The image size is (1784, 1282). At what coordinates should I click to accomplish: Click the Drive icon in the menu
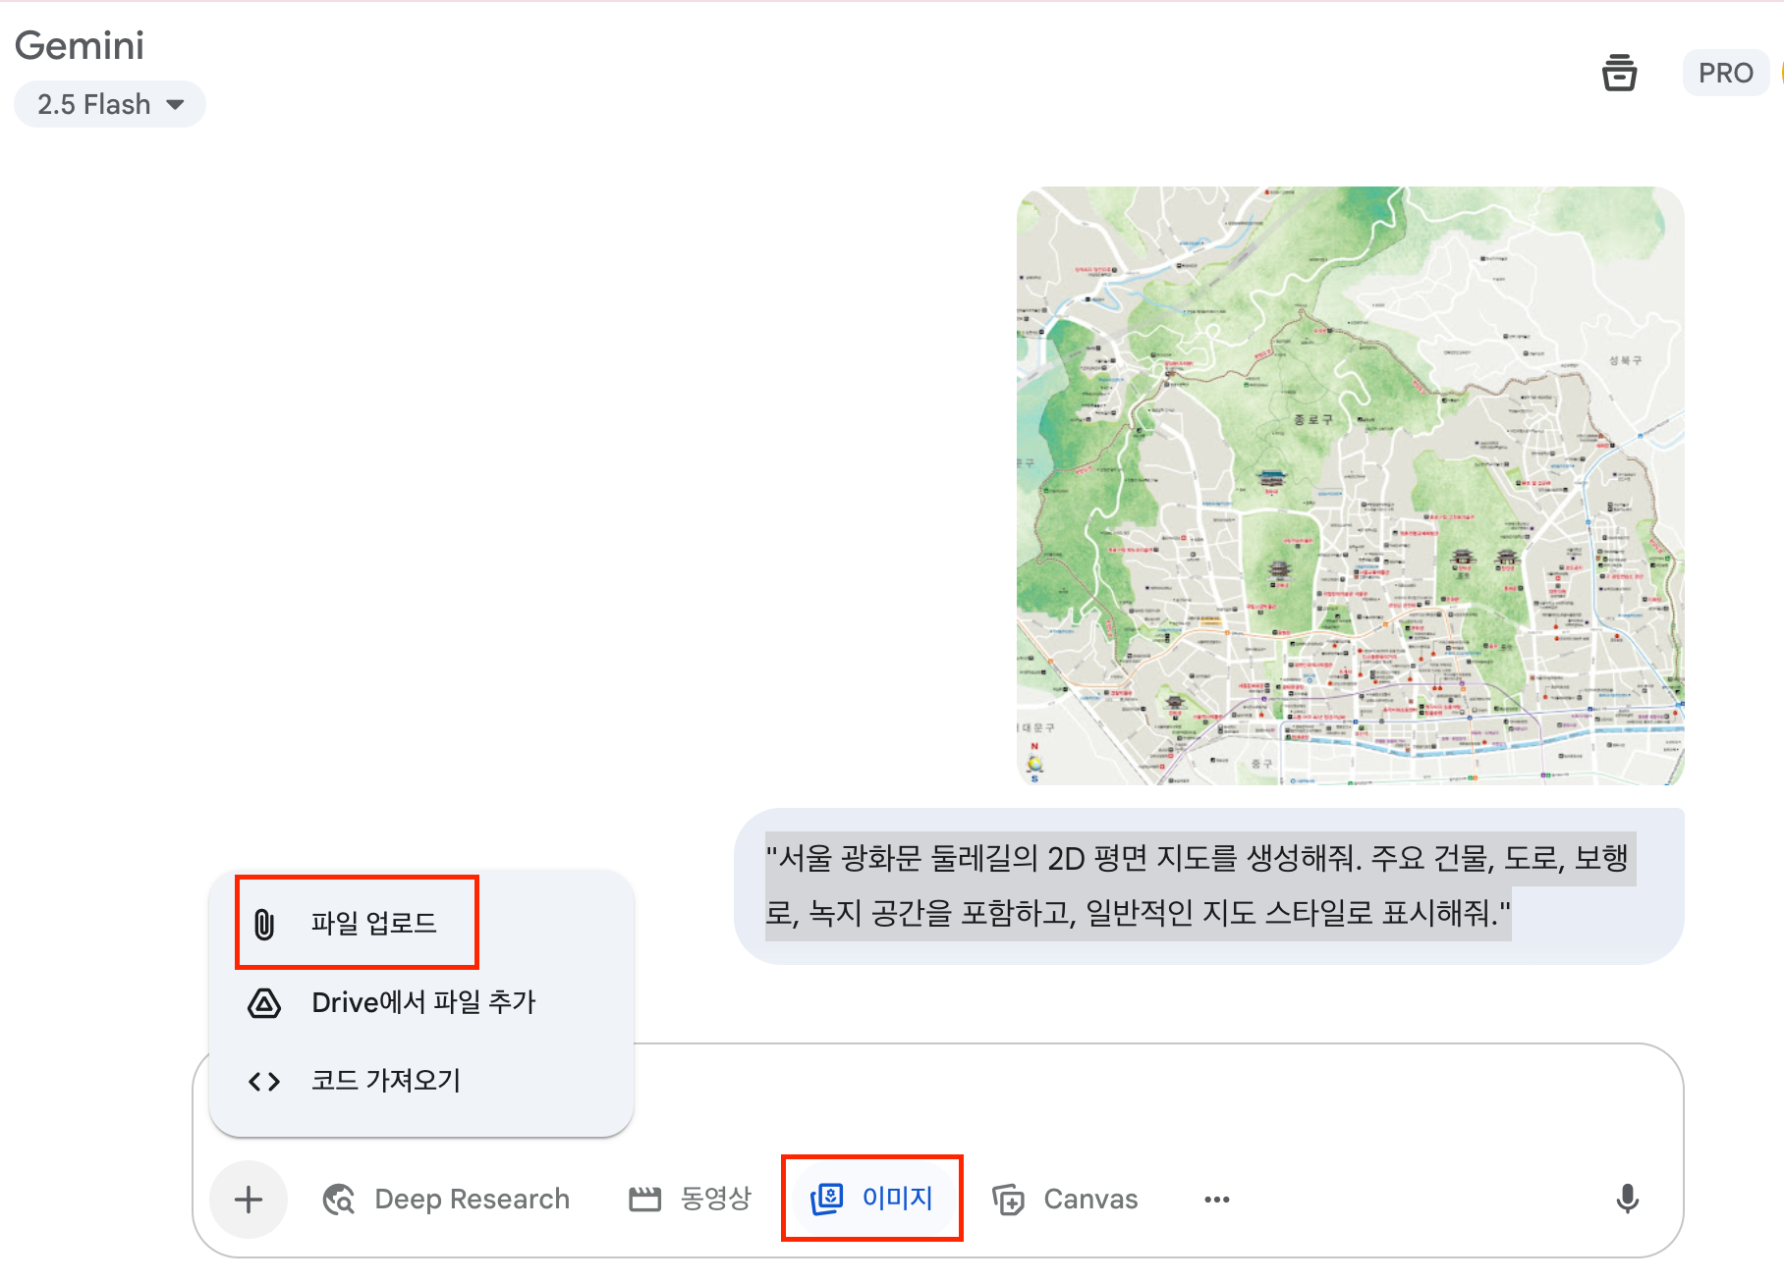click(263, 1002)
